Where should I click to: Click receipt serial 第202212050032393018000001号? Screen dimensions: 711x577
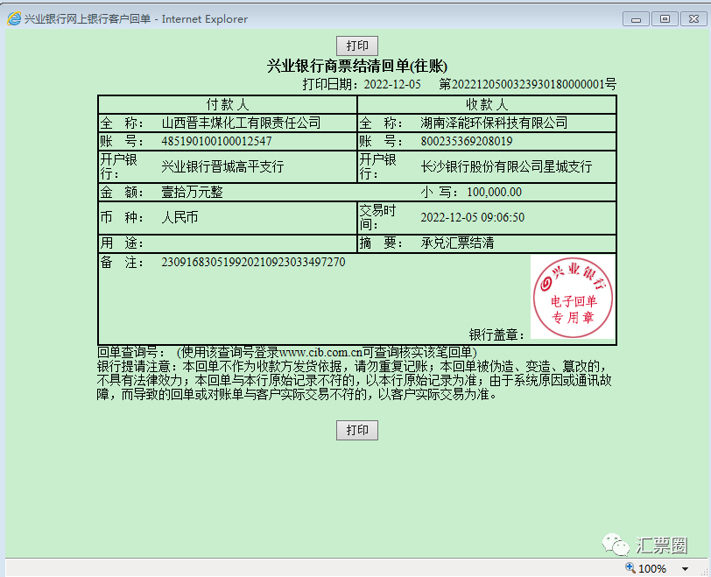coord(527,84)
